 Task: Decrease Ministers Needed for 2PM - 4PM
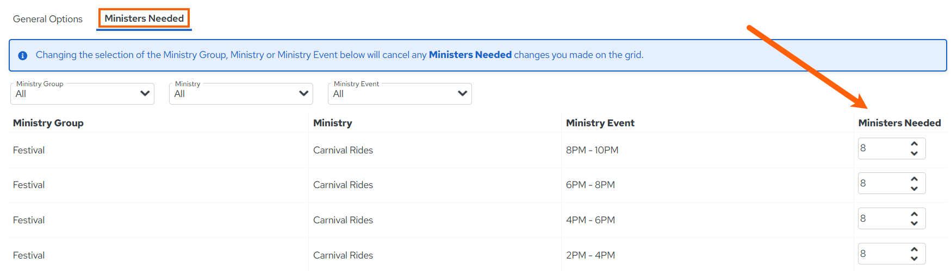click(x=914, y=259)
